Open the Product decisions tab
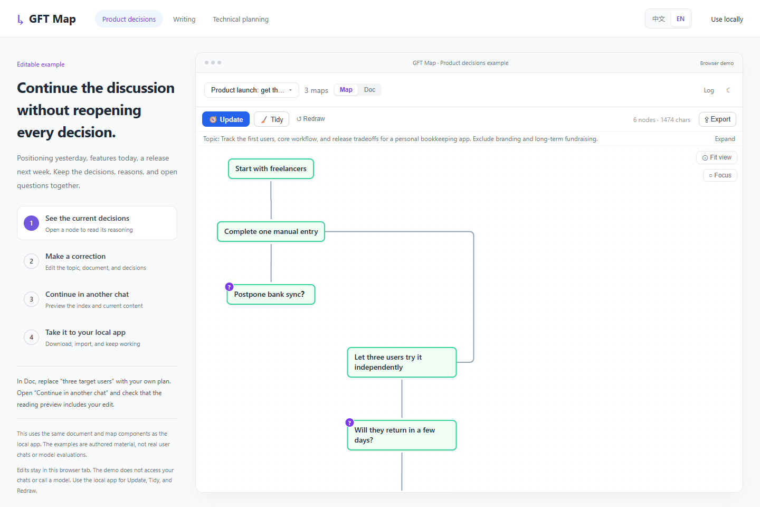This screenshot has height=507, width=760. pos(129,19)
